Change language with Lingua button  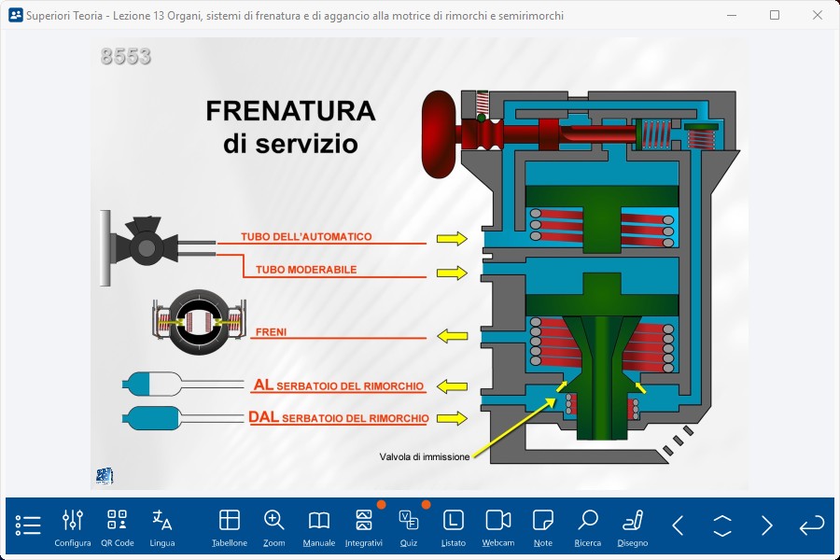(x=162, y=526)
